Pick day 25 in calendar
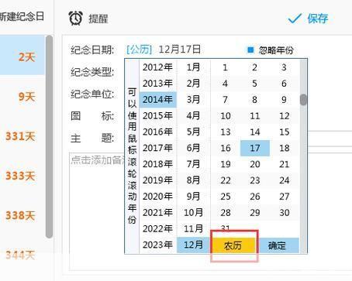352x281 pixels. pyautogui.click(x=226, y=197)
